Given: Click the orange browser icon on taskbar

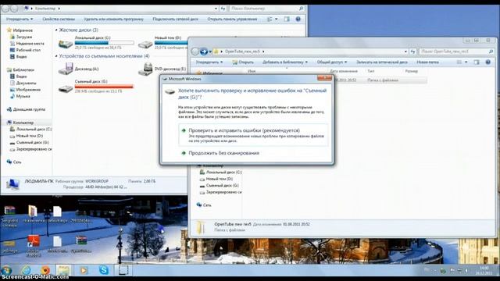Looking at the screenshot, I should coord(45,271).
